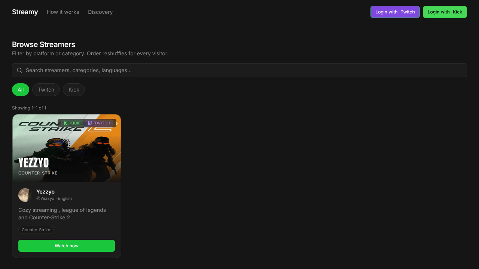Screen dimensions: 479x269
Task: Open the Streamy home logo
Action: tap(25, 12)
